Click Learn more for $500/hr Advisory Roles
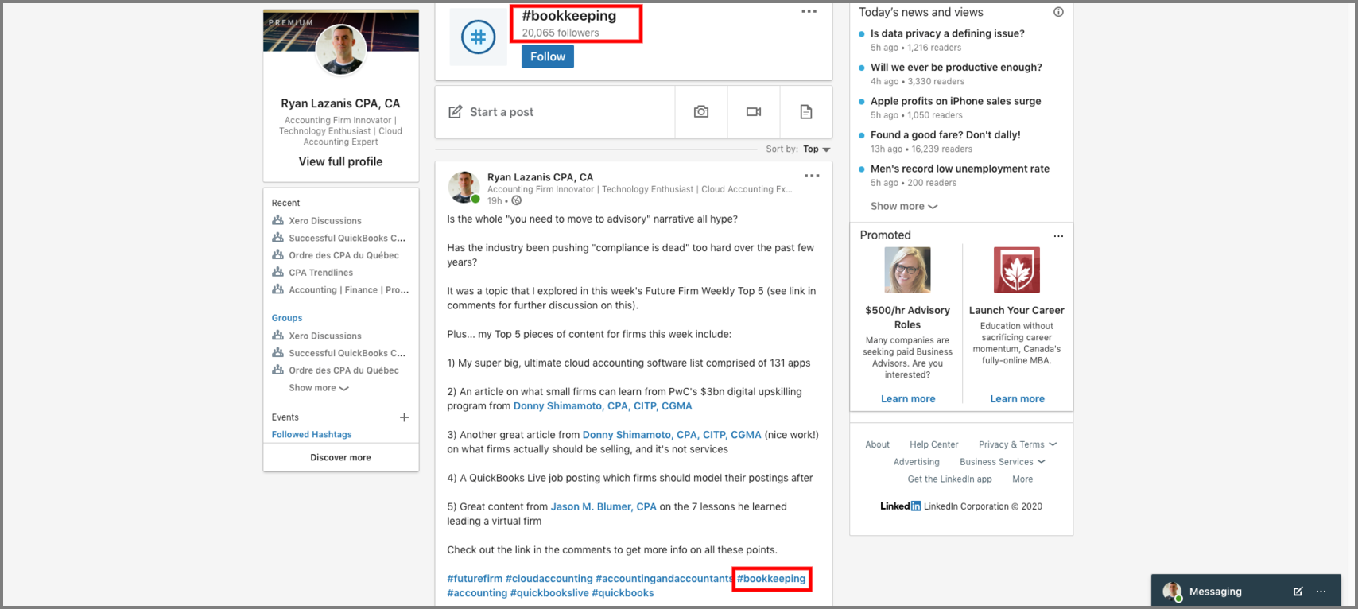The image size is (1358, 609). pos(908,399)
